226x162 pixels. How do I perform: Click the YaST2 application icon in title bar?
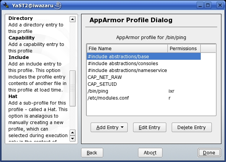click(6, 5)
